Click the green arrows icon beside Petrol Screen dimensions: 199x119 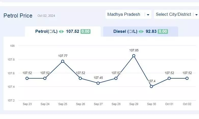coord(61,31)
